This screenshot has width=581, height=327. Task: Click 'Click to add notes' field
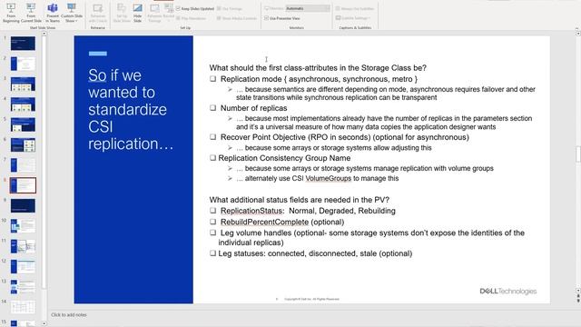(69, 315)
